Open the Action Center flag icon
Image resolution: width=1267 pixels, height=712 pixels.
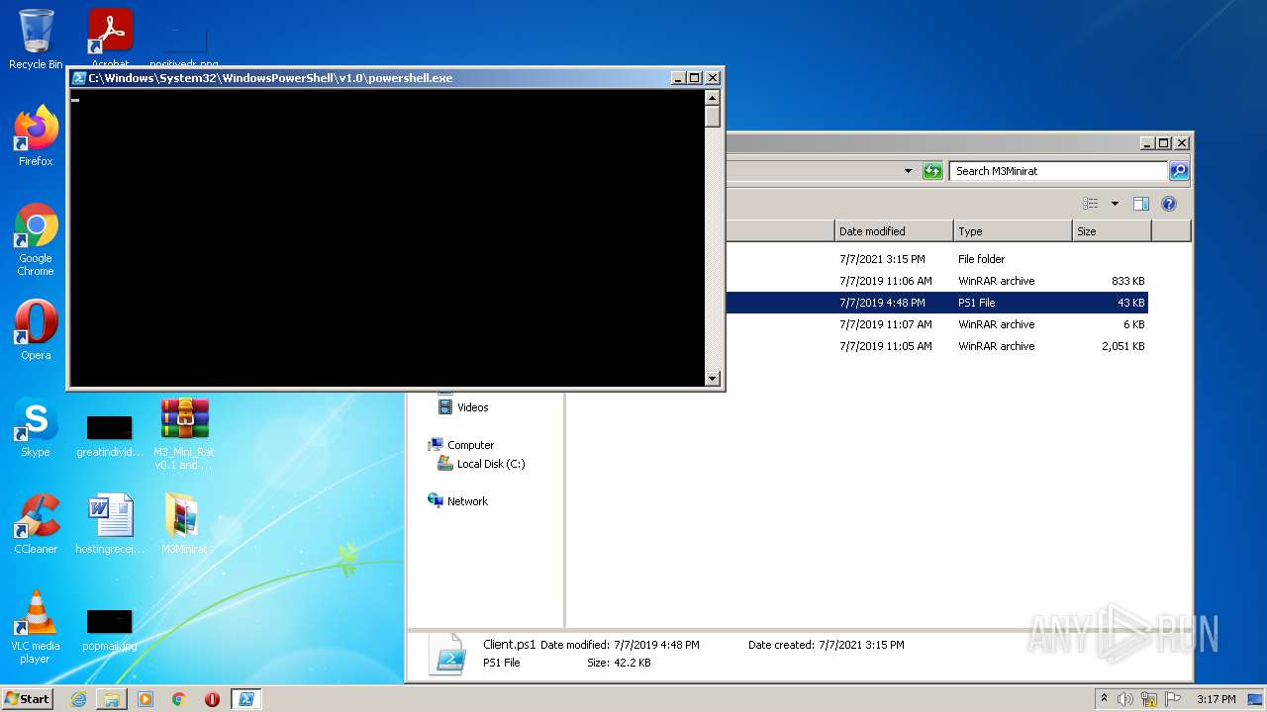[1172, 699]
